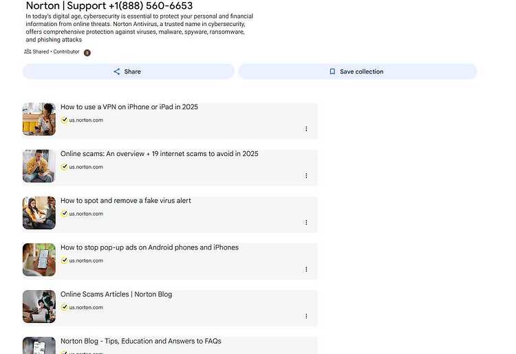
Task: Click the 'Norton | Support +1(888) 560-6653' title
Action: click(x=109, y=5)
